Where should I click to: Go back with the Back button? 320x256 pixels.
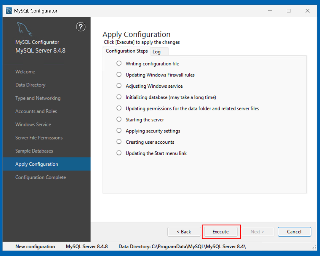(184, 232)
